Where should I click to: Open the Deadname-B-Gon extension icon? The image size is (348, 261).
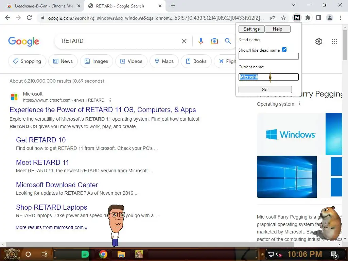coord(297,18)
